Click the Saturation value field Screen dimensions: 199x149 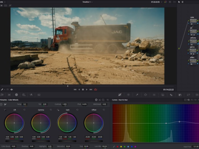tap(68, 146)
